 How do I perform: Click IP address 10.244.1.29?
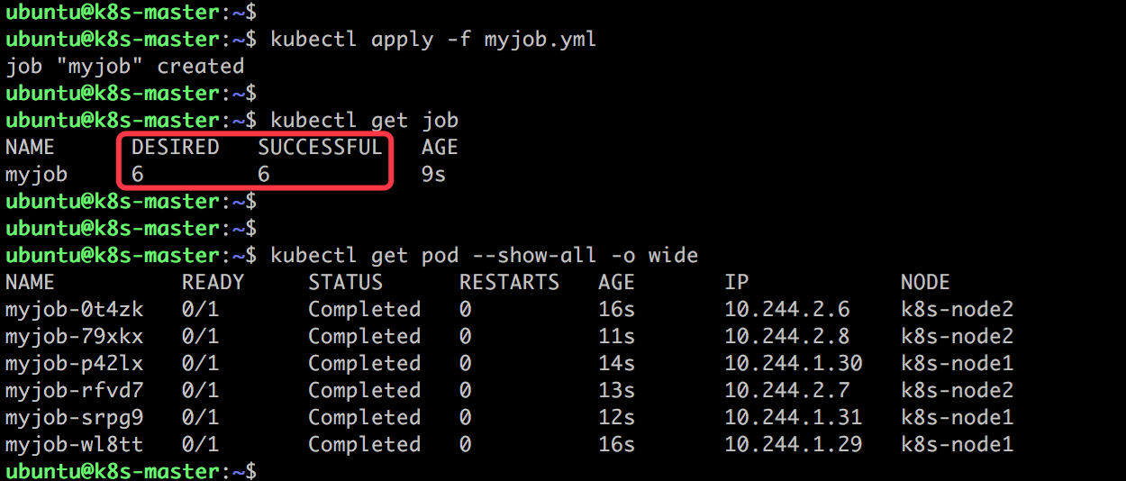pyautogui.click(x=794, y=445)
